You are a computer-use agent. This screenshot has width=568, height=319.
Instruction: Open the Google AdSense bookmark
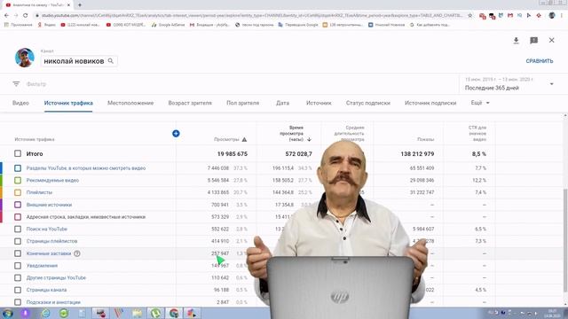point(169,25)
